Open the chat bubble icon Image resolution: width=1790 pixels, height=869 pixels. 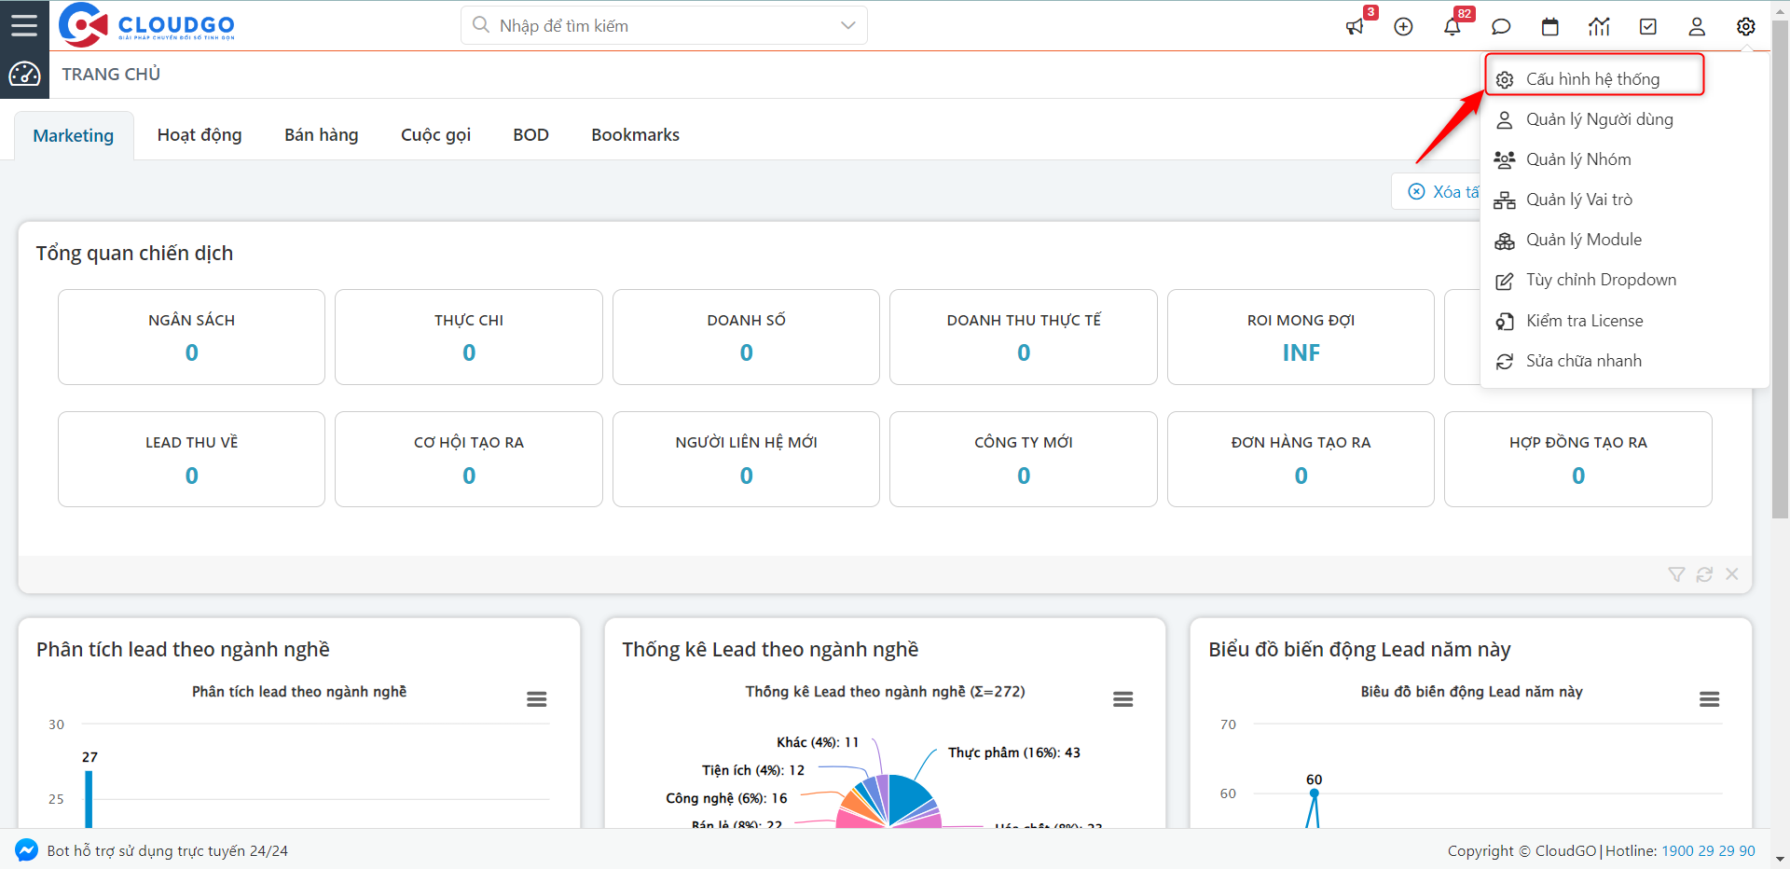[x=1501, y=27]
